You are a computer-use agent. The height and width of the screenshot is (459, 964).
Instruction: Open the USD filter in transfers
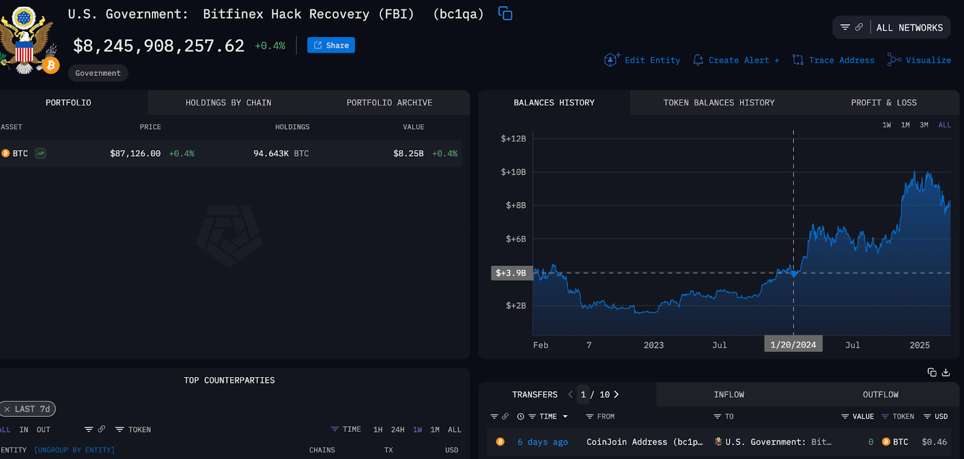(x=936, y=416)
